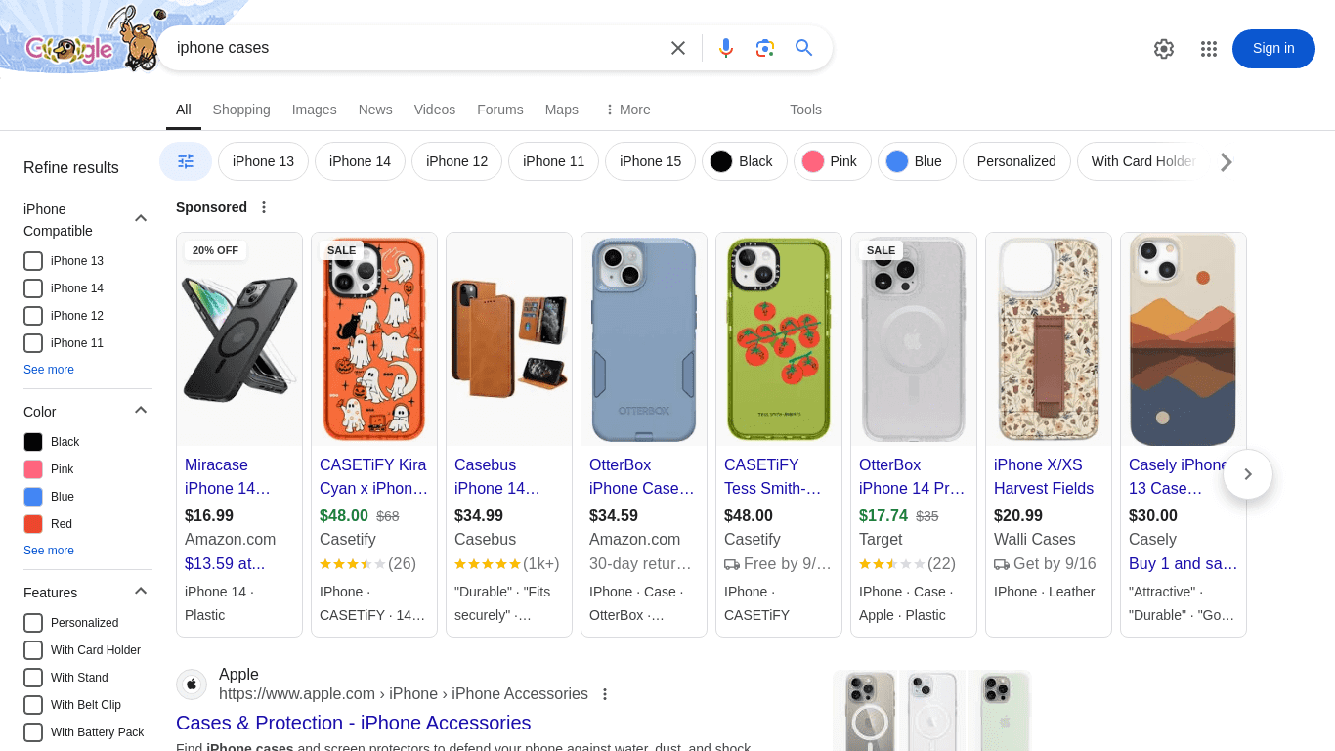Start voice search with the microphone icon
This screenshot has width=1335, height=751.
pyautogui.click(x=726, y=48)
